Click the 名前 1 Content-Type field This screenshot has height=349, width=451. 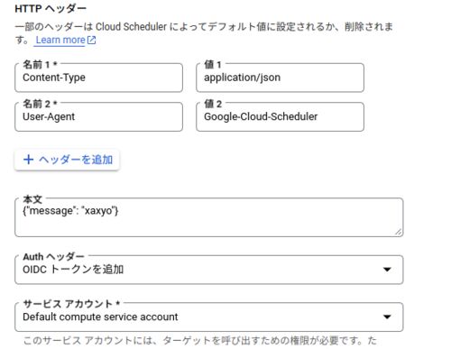[98, 78]
